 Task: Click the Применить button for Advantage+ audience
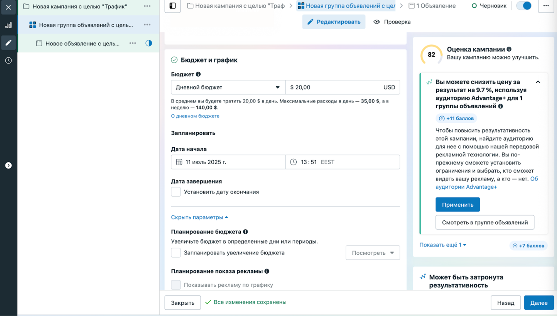(x=457, y=204)
